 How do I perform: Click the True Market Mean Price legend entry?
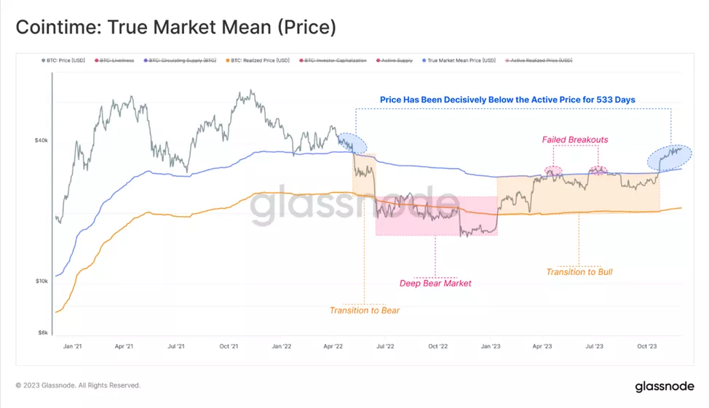tap(461, 60)
